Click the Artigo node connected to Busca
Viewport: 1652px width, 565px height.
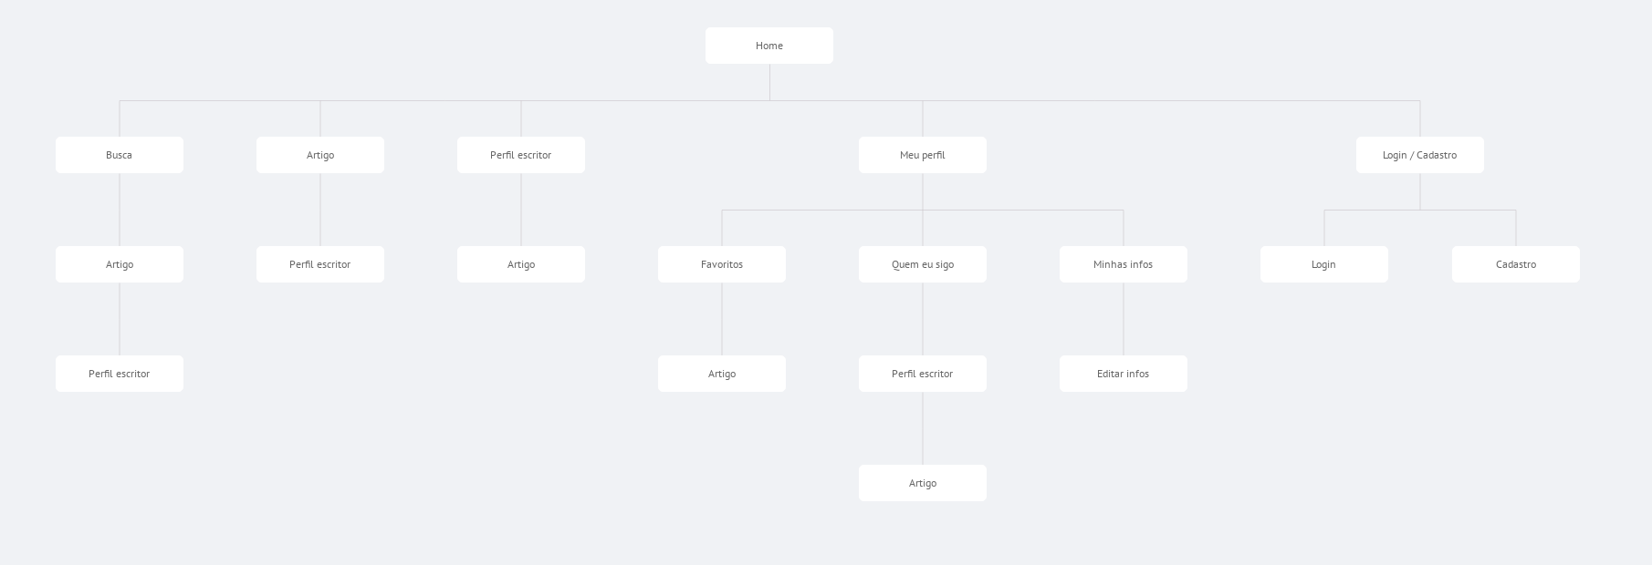[120, 264]
